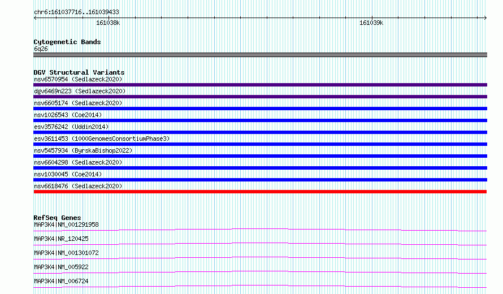Click the purple bar for nsv6570954
Screen dimensions: 503x294
(260, 85)
